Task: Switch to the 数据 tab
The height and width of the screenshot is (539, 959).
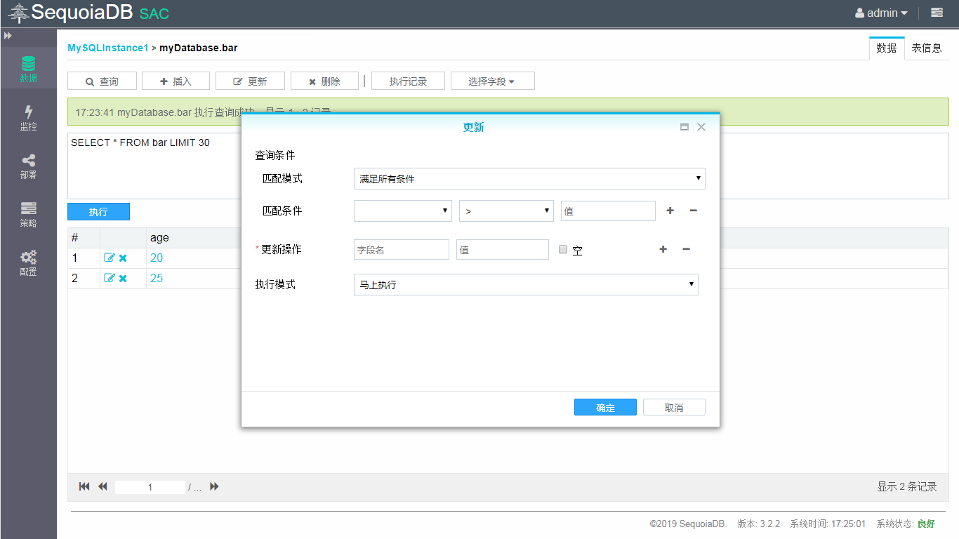Action: [886, 48]
